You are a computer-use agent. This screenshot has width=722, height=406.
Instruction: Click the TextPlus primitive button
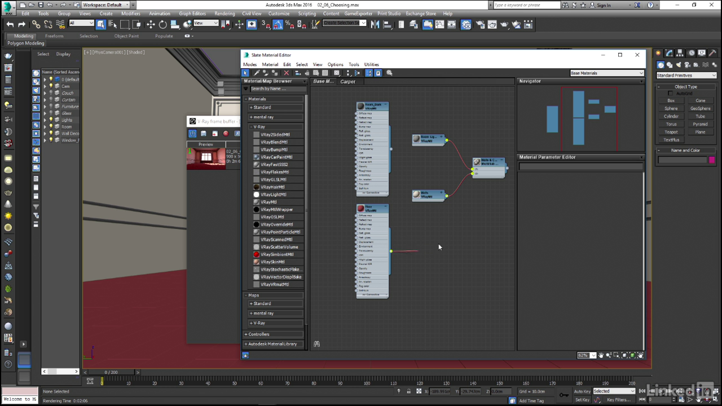point(671,140)
